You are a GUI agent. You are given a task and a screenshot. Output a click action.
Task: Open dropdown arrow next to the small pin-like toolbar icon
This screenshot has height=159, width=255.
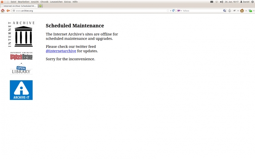(238, 11)
